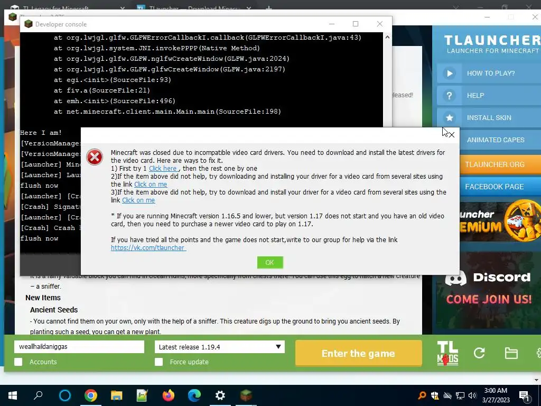Click console line 'Here I am!'
Image resolution: width=541 pixels, height=406 pixels.
(x=41, y=133)
